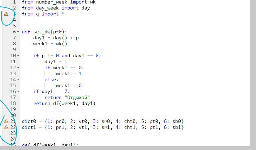Fold the else block at line 14
Viewport: 256px width, 150px height.
tap(18, 79)
